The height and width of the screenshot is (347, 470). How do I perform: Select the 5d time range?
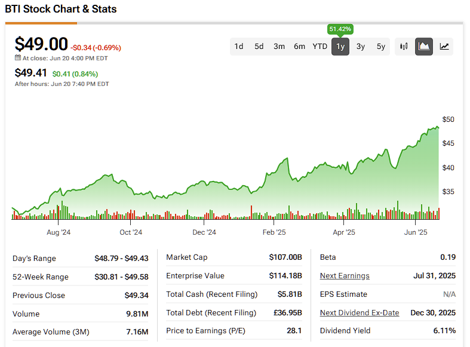pos(259,47)
